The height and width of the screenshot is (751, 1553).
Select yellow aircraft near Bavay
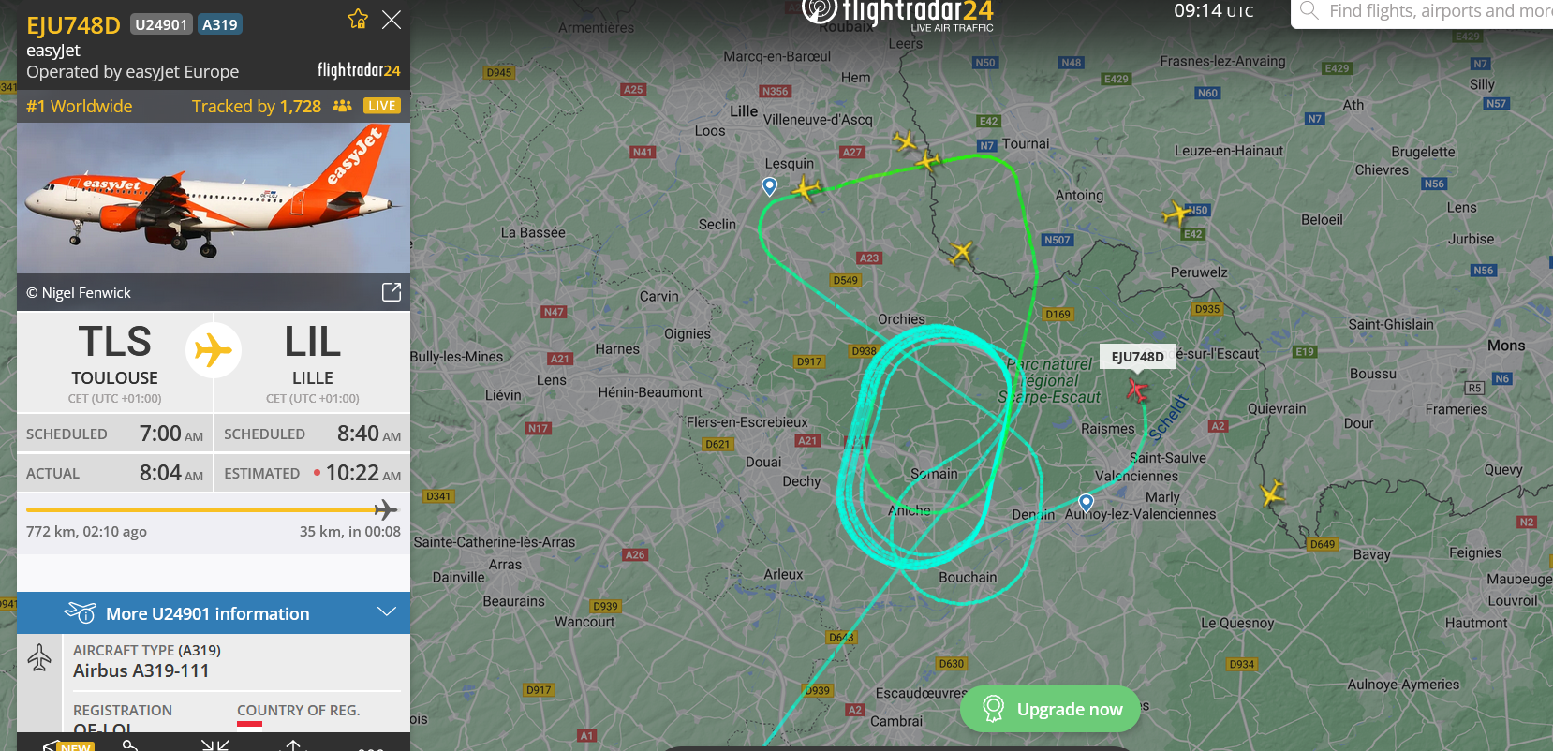point(1272,493)
